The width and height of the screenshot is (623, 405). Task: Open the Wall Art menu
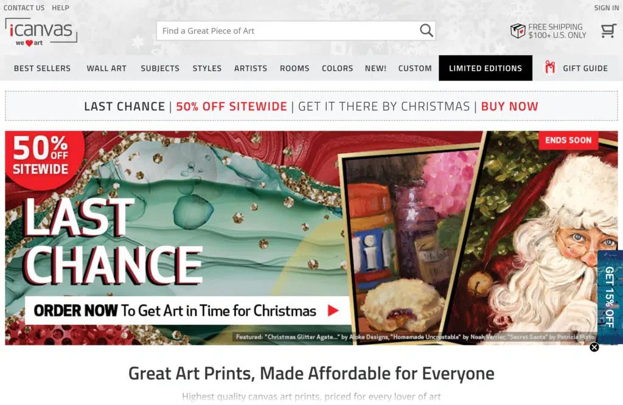pyautogui.click(x=106, y=68)
